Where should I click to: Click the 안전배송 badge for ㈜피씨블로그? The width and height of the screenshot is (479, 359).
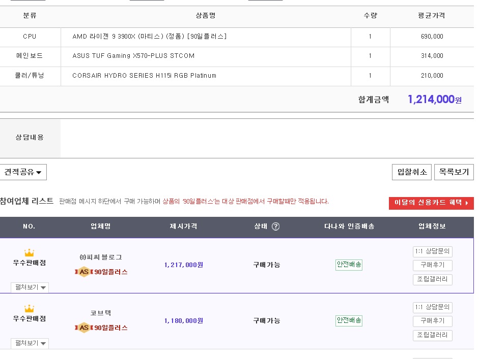pos(349,265)
